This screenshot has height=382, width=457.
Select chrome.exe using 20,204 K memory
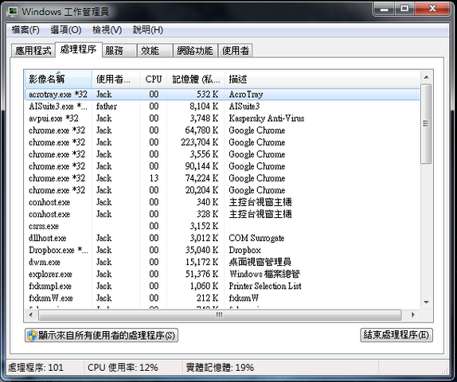click(222, 190)
